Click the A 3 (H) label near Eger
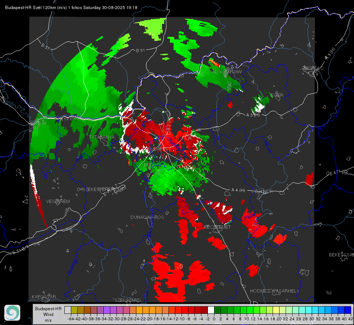354x325 pixels. coord(253,115)
